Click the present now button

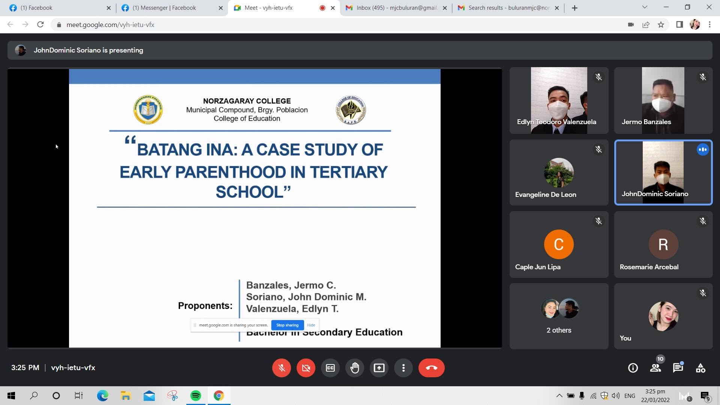click(x=379, y=368)
